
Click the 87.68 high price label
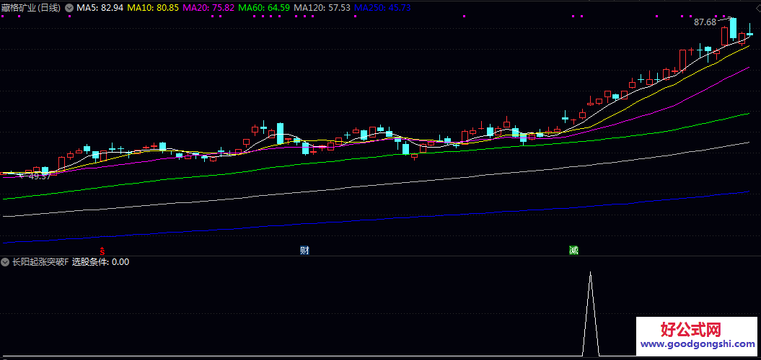coord(705,22)
